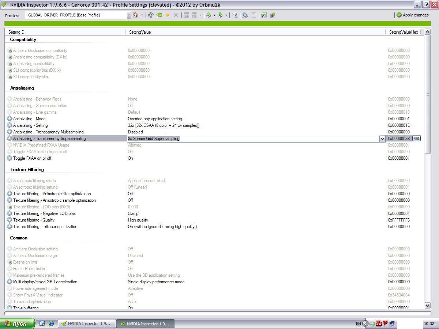Click scrollbar up arrow
The image size is (439, 329).
428,32
